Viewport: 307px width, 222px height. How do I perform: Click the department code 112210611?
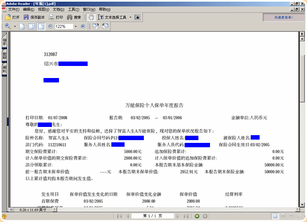[x=57, y=145]
